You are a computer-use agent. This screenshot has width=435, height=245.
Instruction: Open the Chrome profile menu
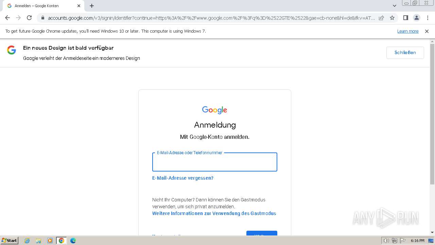click(416, 18)
